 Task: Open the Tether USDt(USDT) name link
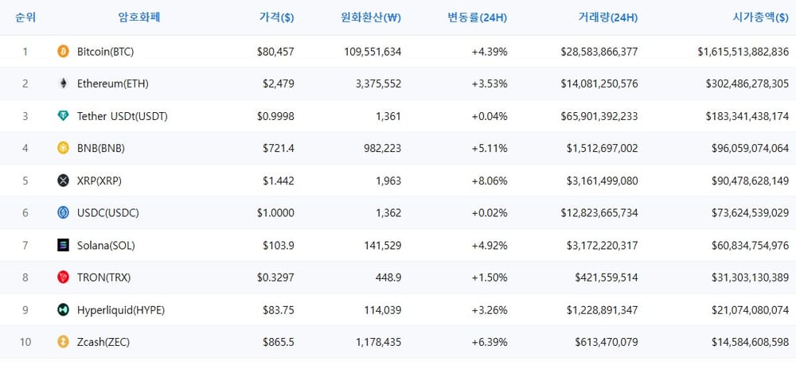(123, 117)
